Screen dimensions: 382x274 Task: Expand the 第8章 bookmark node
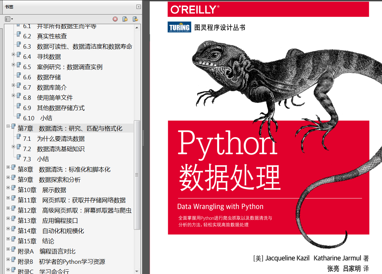tap(8, 167)
